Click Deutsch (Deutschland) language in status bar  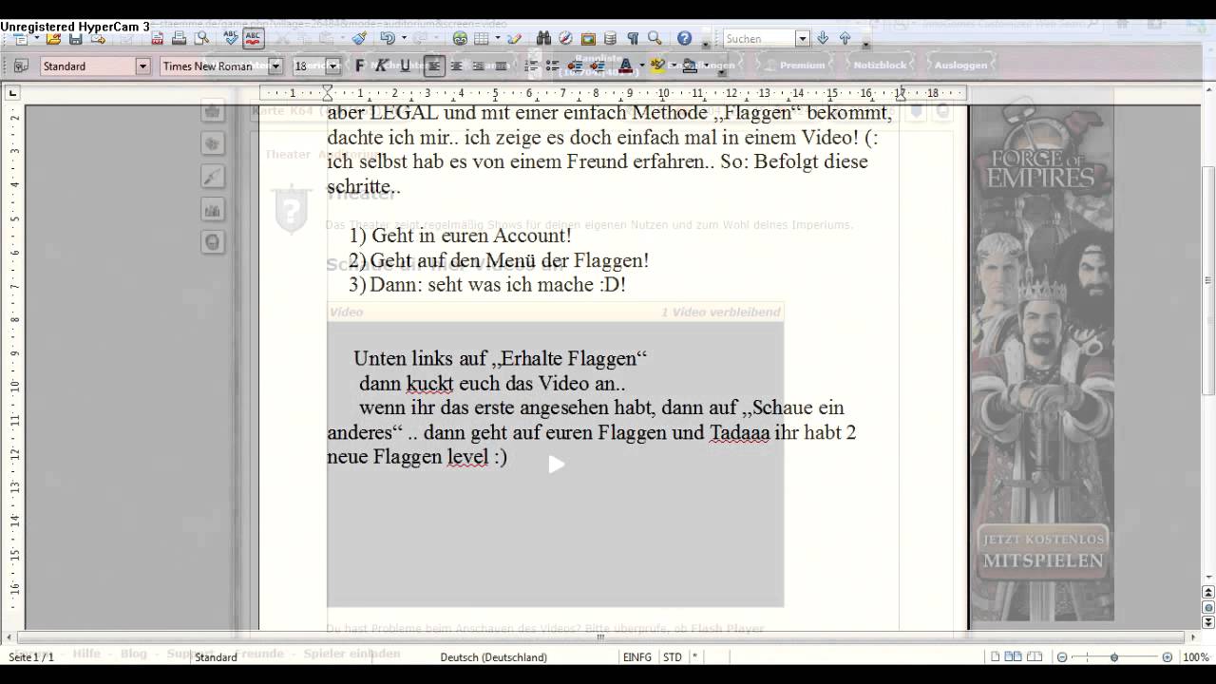pos(493,657)
